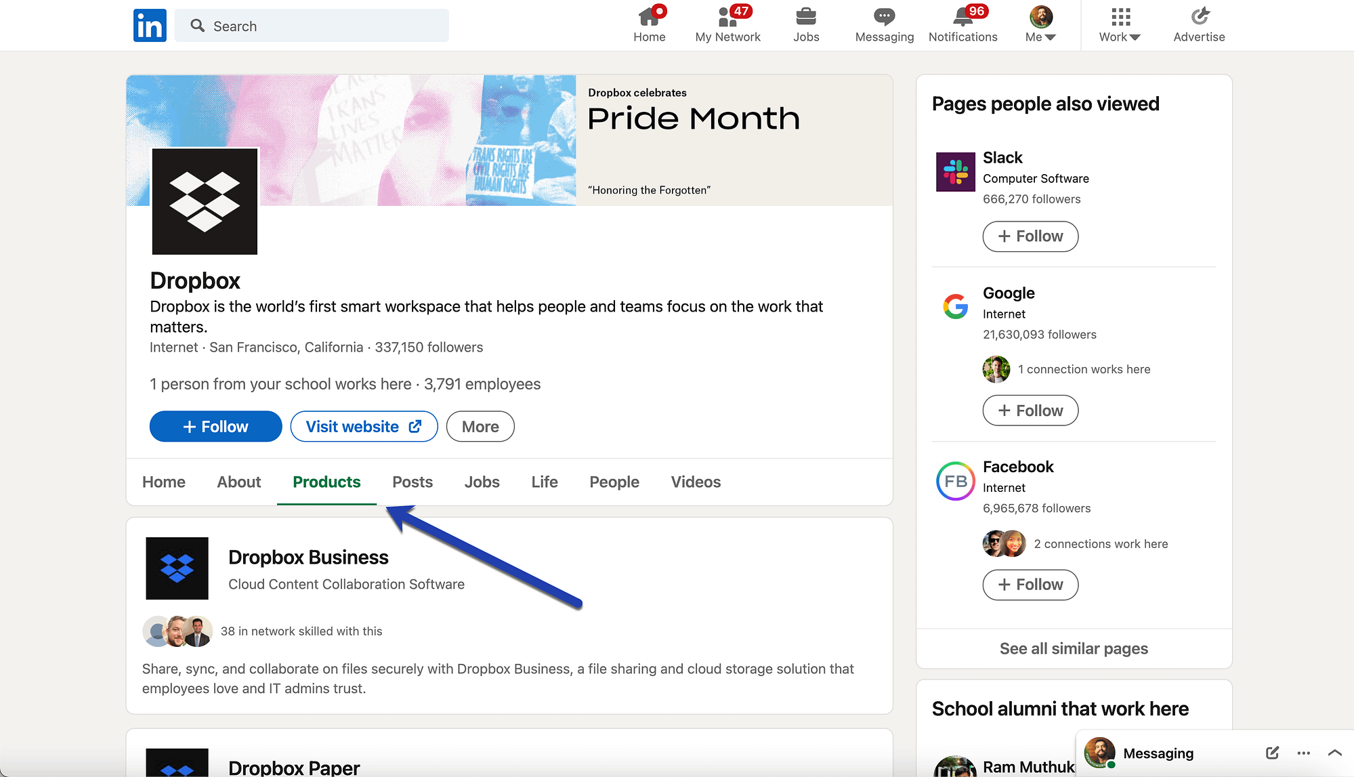This screenshot has width=1354, height=777.
Task: Click the Slack logo
Action: [x=956, y=172]
